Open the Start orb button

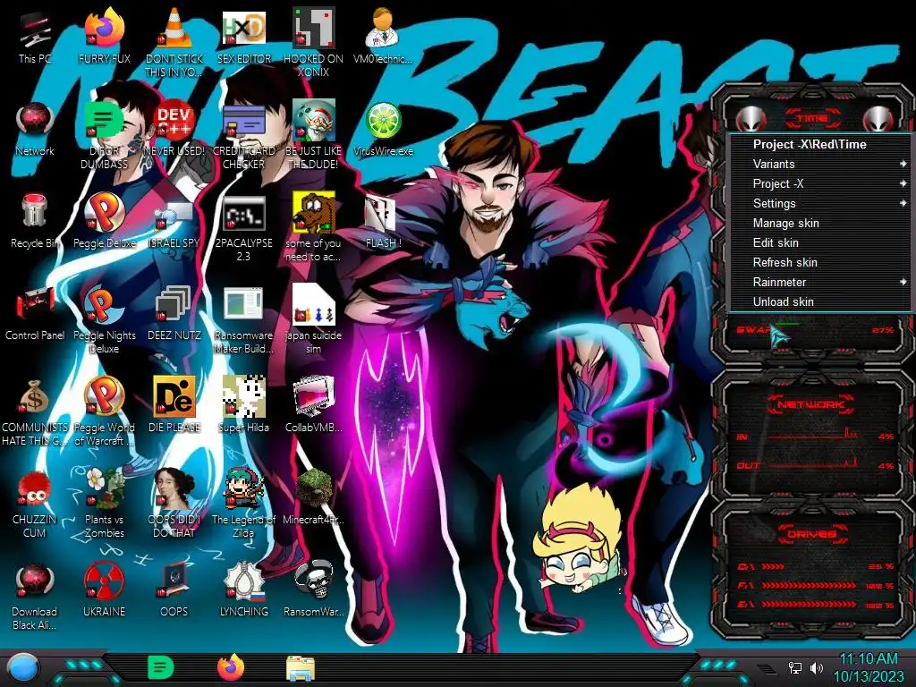23,667
